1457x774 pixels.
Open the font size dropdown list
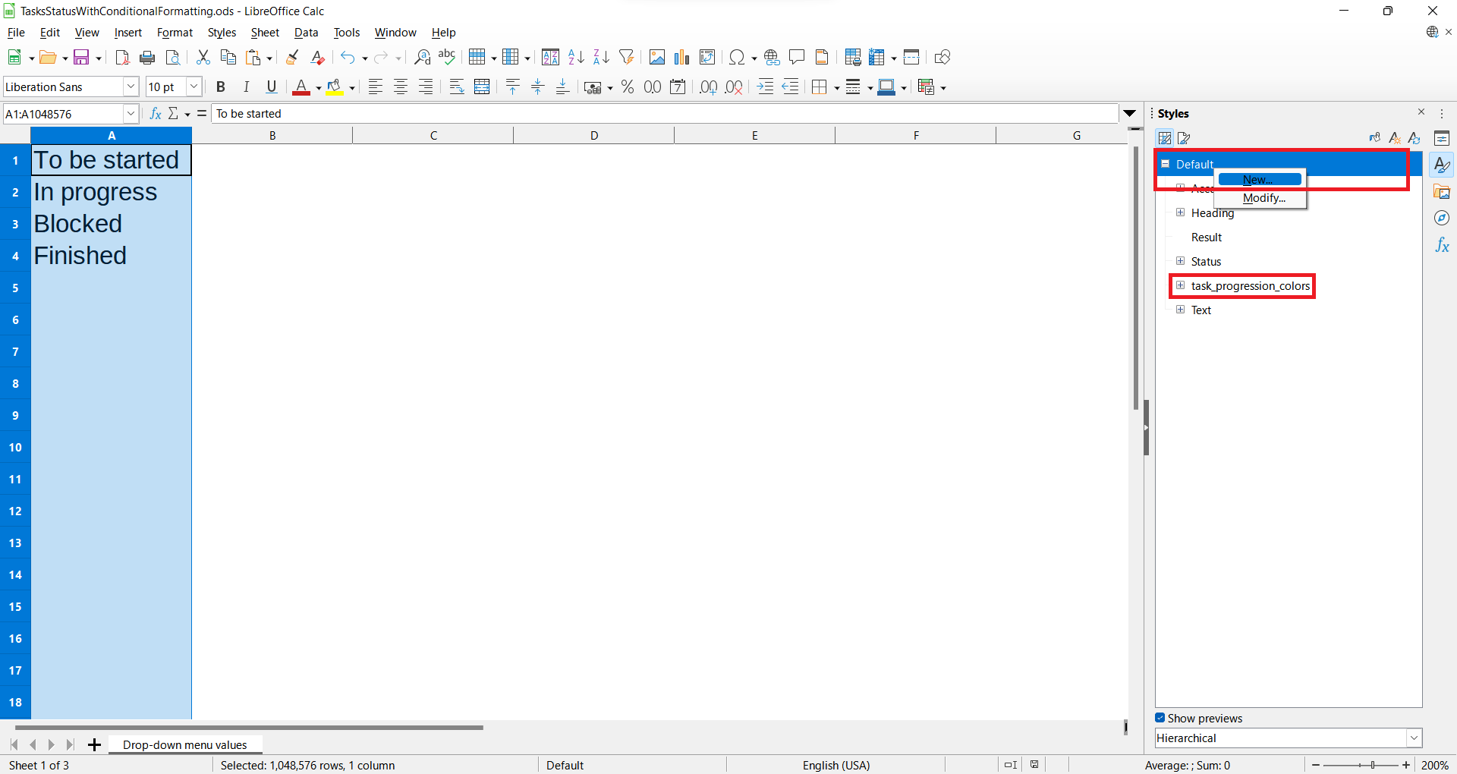(x=194, y=87)
